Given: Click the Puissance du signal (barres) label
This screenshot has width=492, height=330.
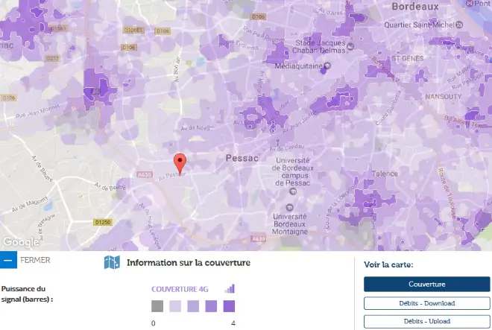Looking at the screenshot, I should (28, 294).
